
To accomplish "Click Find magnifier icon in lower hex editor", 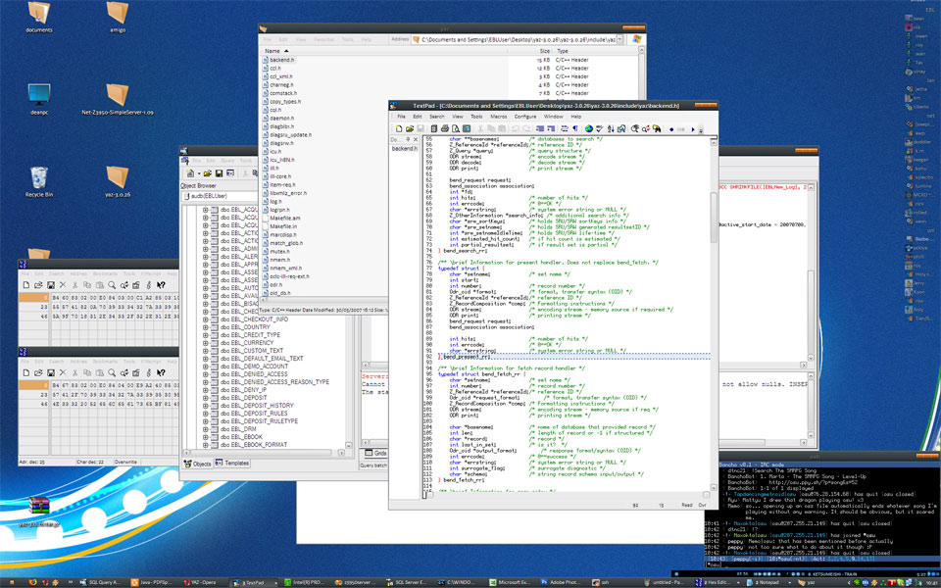I will coord(112,373).
